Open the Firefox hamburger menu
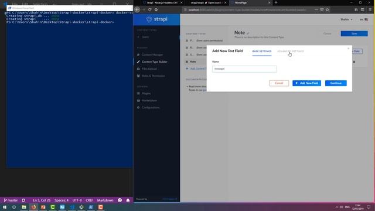The height and width of the screenshot is (211, 375). (x=370, y=9)
